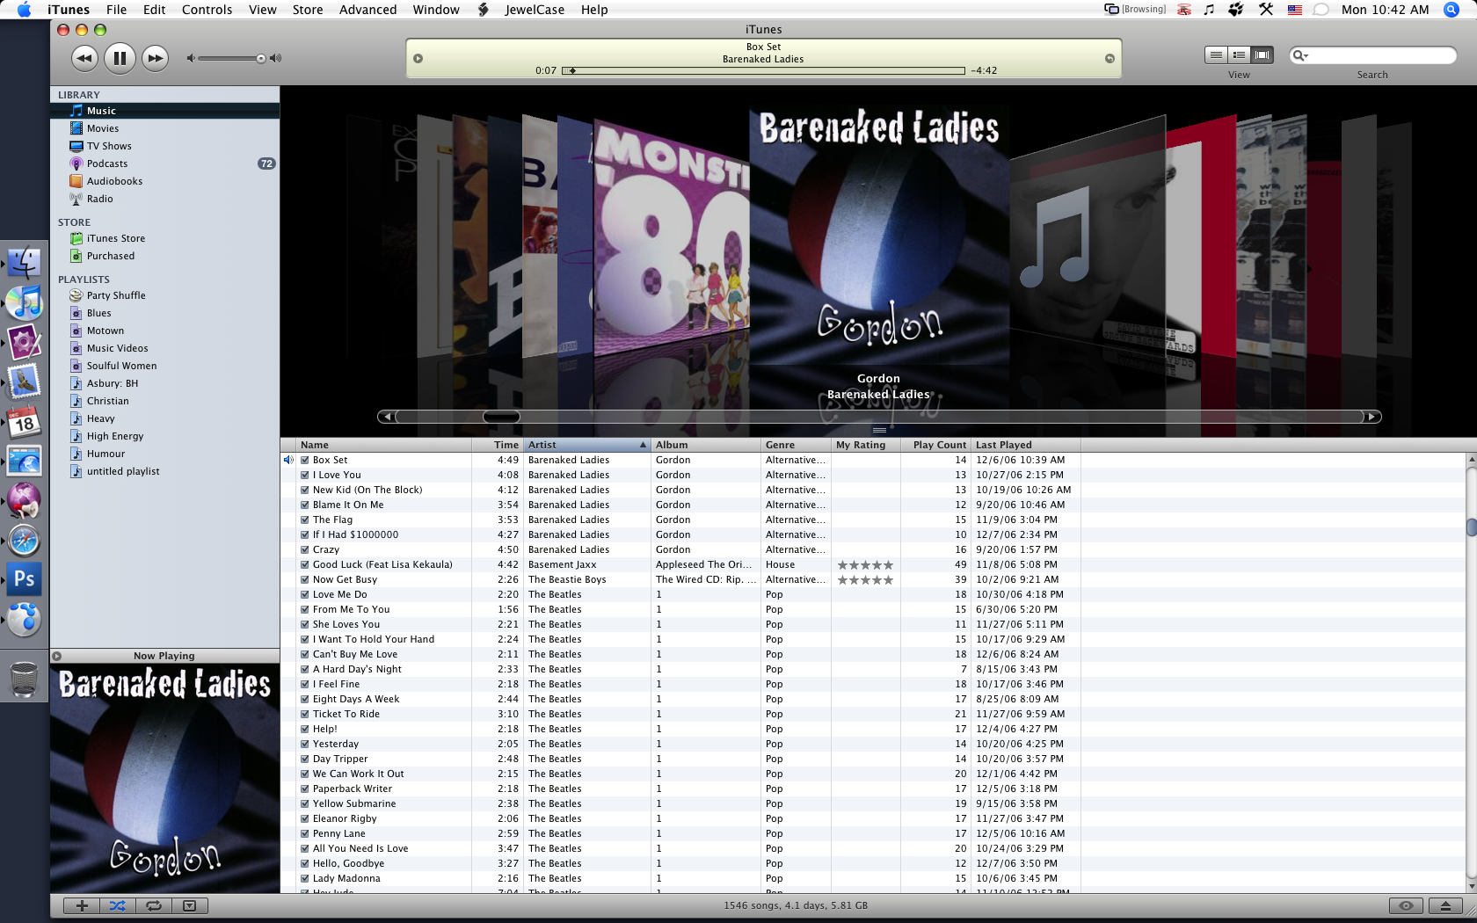Uncheck the I Love You checkbox
The height and width of the screenshot is (923, 1477).
305,475
